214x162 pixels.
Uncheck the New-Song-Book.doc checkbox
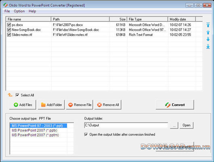pyautogui.click(x=9, y=30)
